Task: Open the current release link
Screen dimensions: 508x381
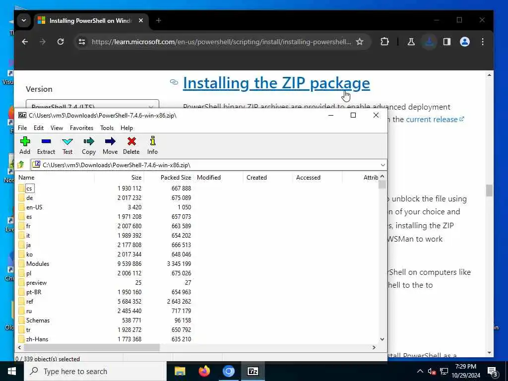Action: [x=435, y=119]
